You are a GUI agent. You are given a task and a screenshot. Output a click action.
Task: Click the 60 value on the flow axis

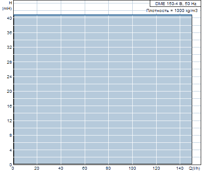coord(85,168)
